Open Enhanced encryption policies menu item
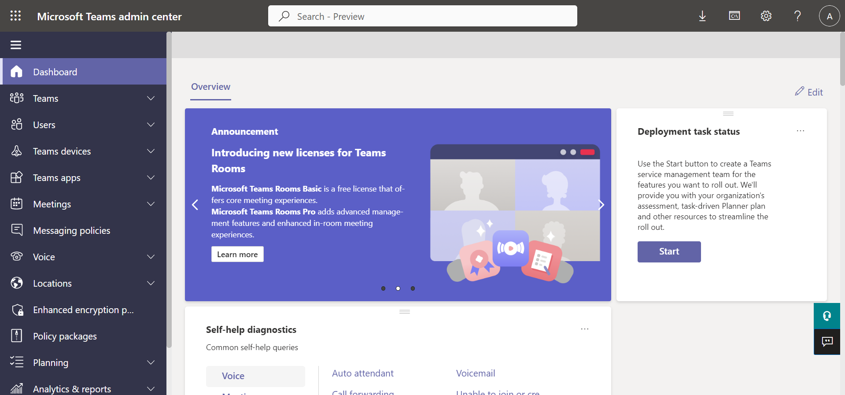 pyautogui.click(x=83, y=310)
